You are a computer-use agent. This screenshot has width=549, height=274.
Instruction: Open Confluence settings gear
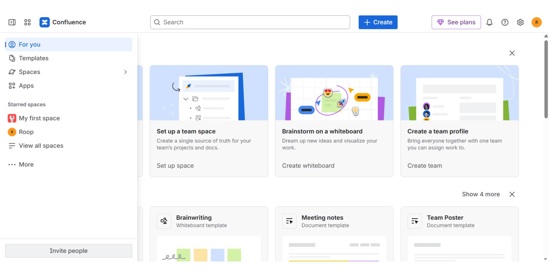click(520, 22)
